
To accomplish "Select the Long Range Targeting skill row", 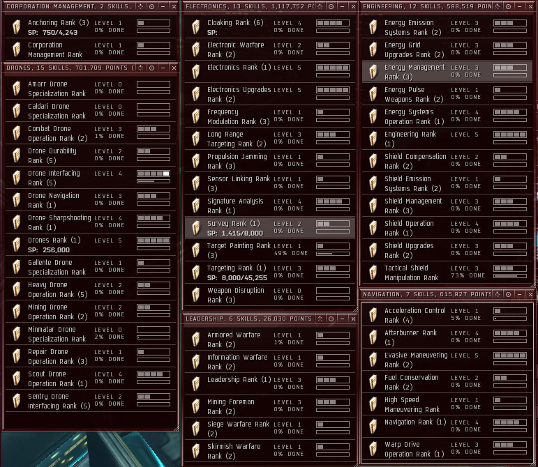I will coord(270,139).
